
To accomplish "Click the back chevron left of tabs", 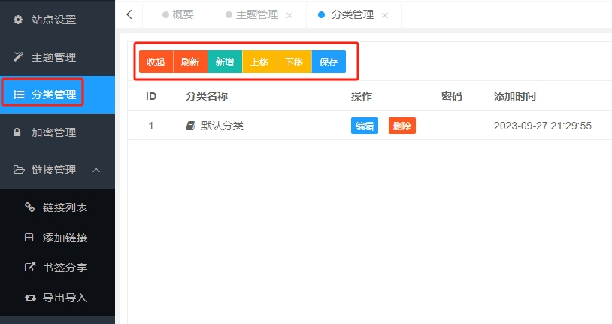I will coord(129,14).
